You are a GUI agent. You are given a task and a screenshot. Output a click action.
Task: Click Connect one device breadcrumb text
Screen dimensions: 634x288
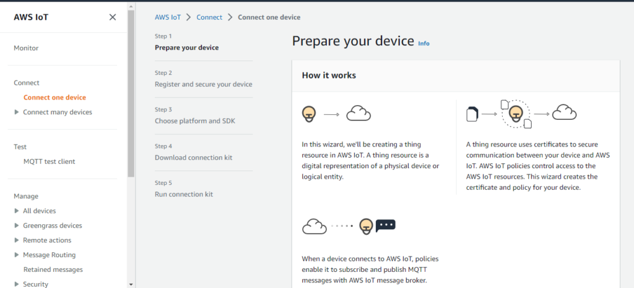click(x=269, y=17)
